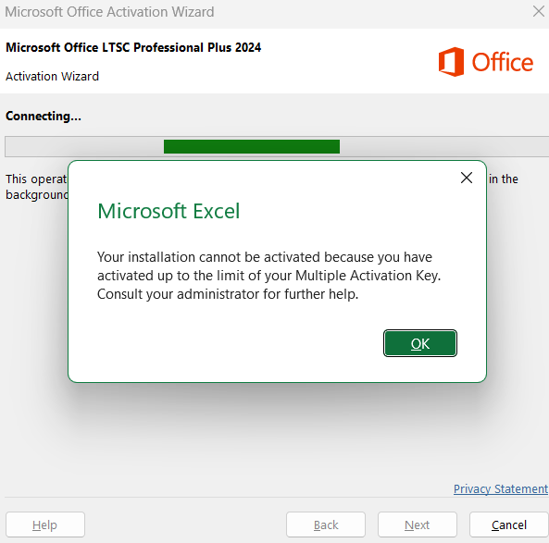Click the Office logo icon

pos(451,62)
